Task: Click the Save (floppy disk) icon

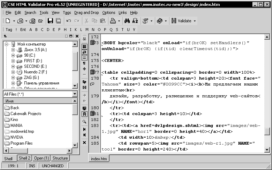Action: [50, 21]
